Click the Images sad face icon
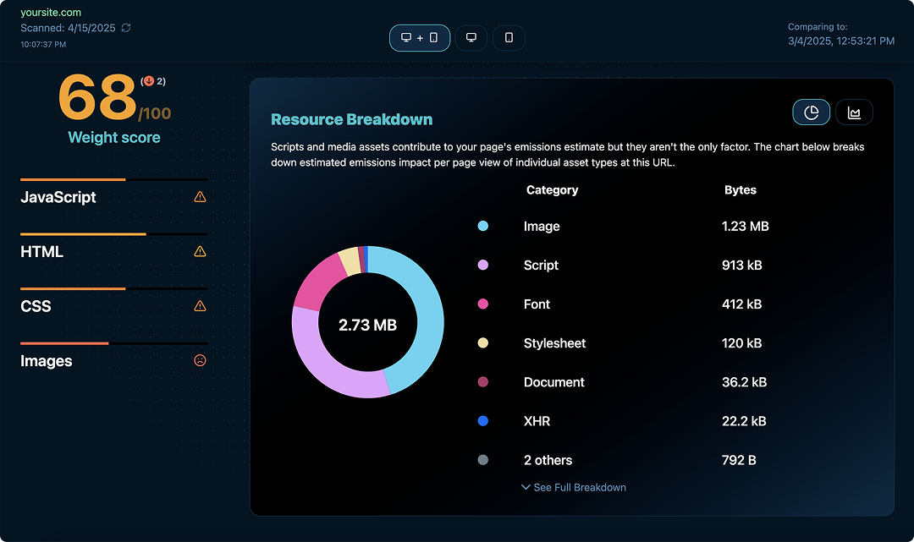Screen dimensions: 914x542 click(x=200, y=360)
